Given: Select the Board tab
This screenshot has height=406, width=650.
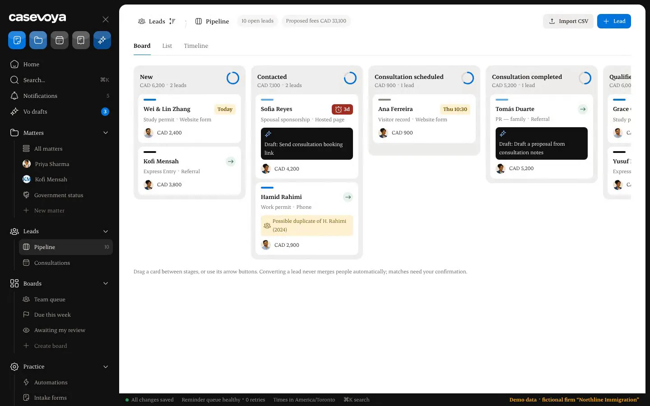Looking at the screenshot, I should 142,46.
